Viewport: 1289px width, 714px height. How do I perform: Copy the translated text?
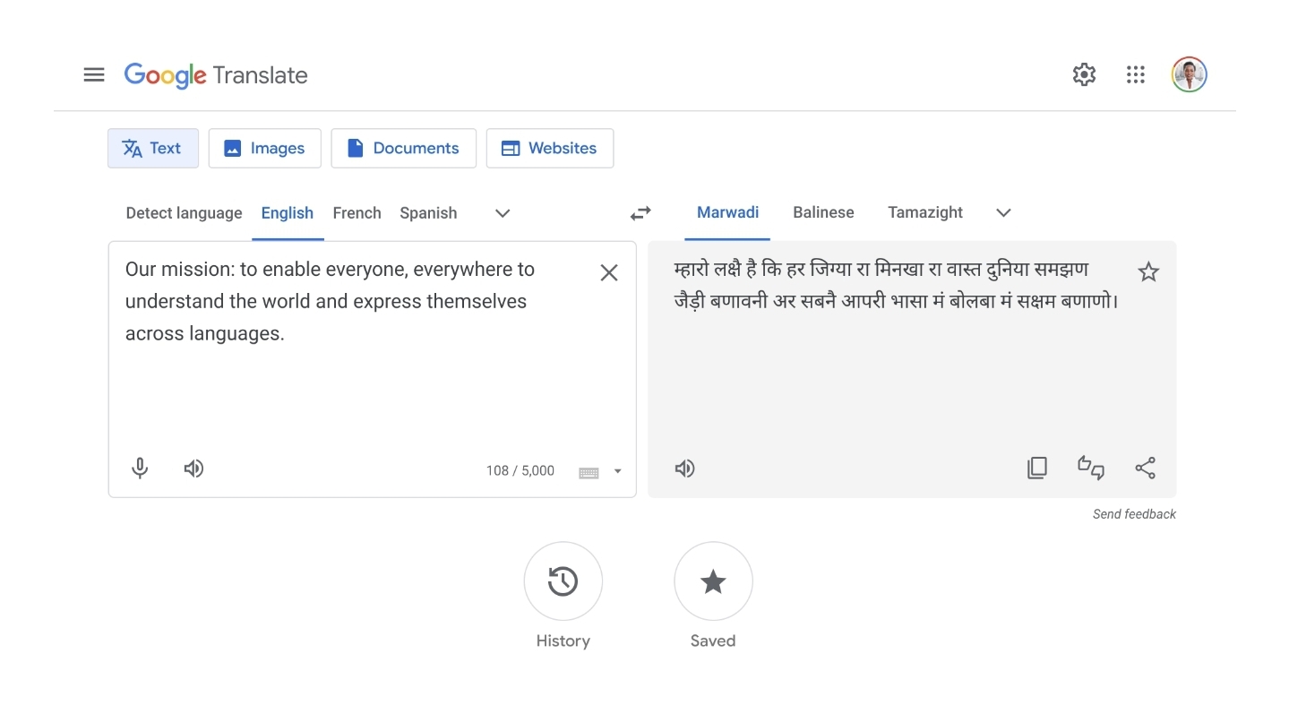click(x=1036, y=468)
